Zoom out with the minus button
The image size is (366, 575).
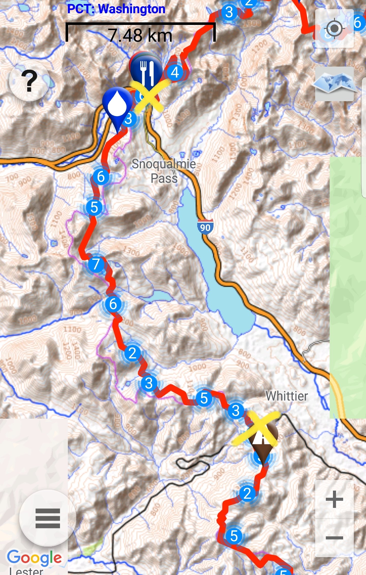point(334,538)
